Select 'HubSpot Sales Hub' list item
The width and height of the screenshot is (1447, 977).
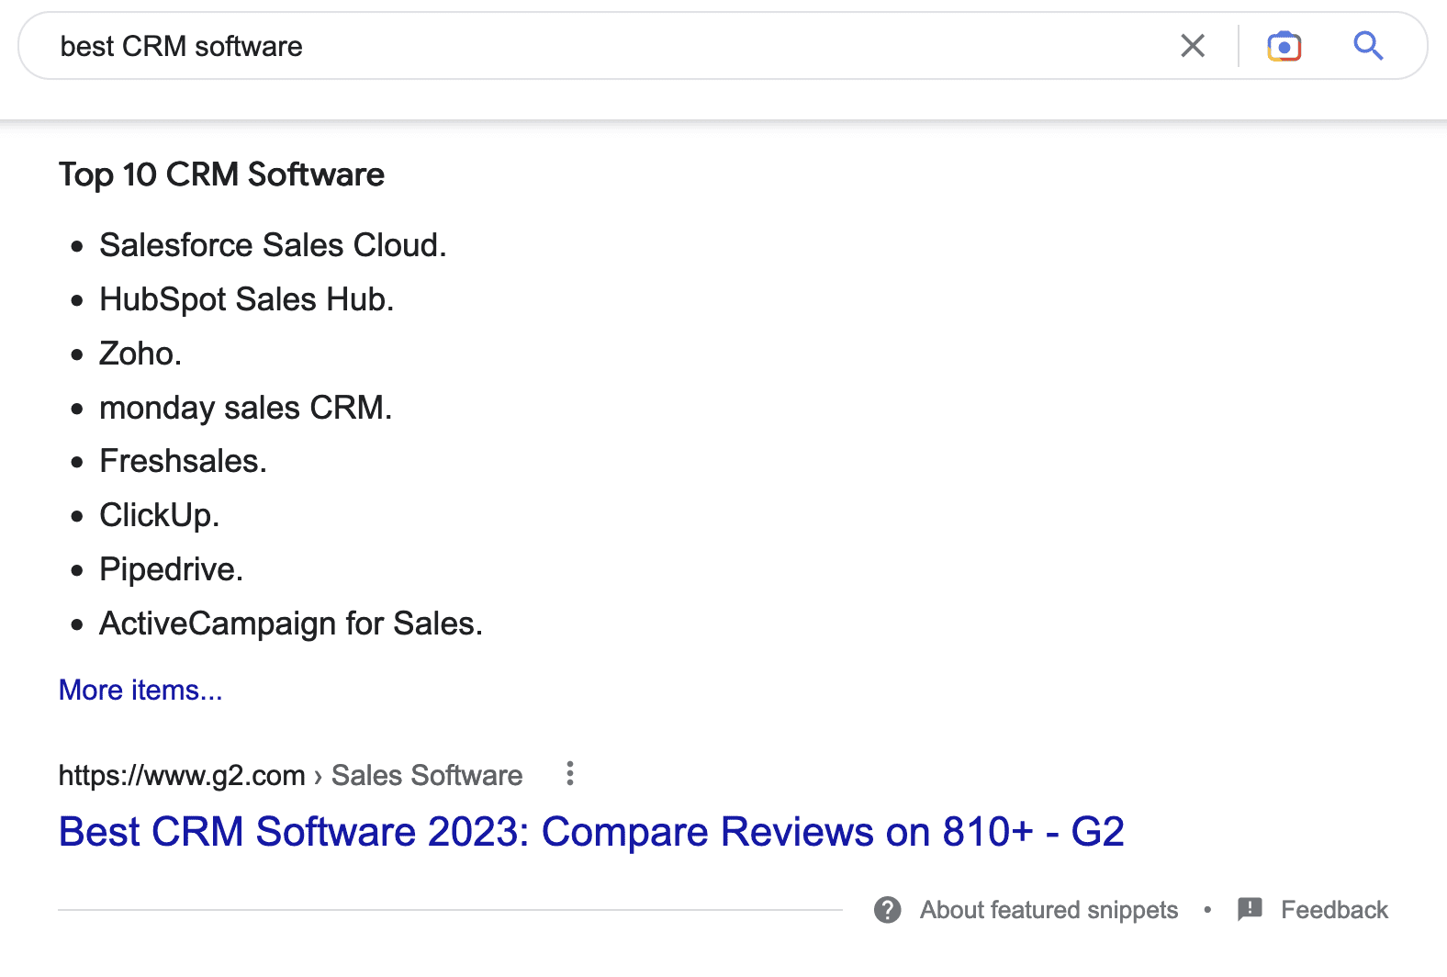[246, 299]
